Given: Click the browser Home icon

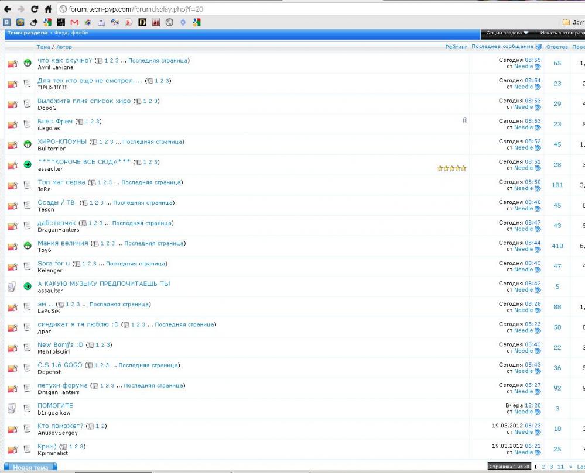Looking at the screenshot, I should 48,9.
